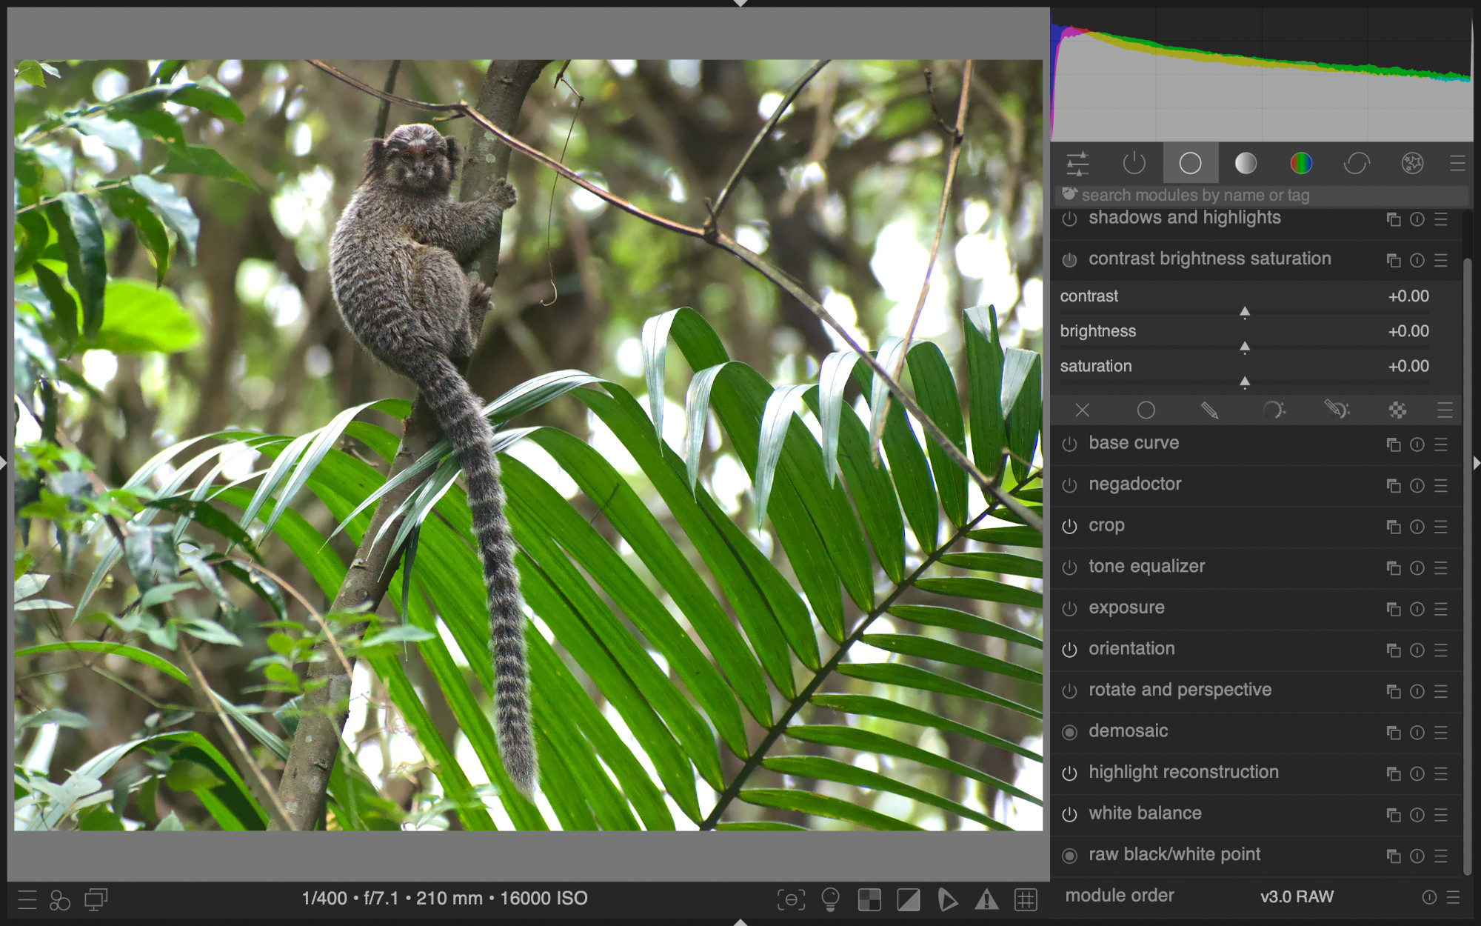Expand the white balance module settings
The width and height of the screenshot is (1481, 926).
1143,813
